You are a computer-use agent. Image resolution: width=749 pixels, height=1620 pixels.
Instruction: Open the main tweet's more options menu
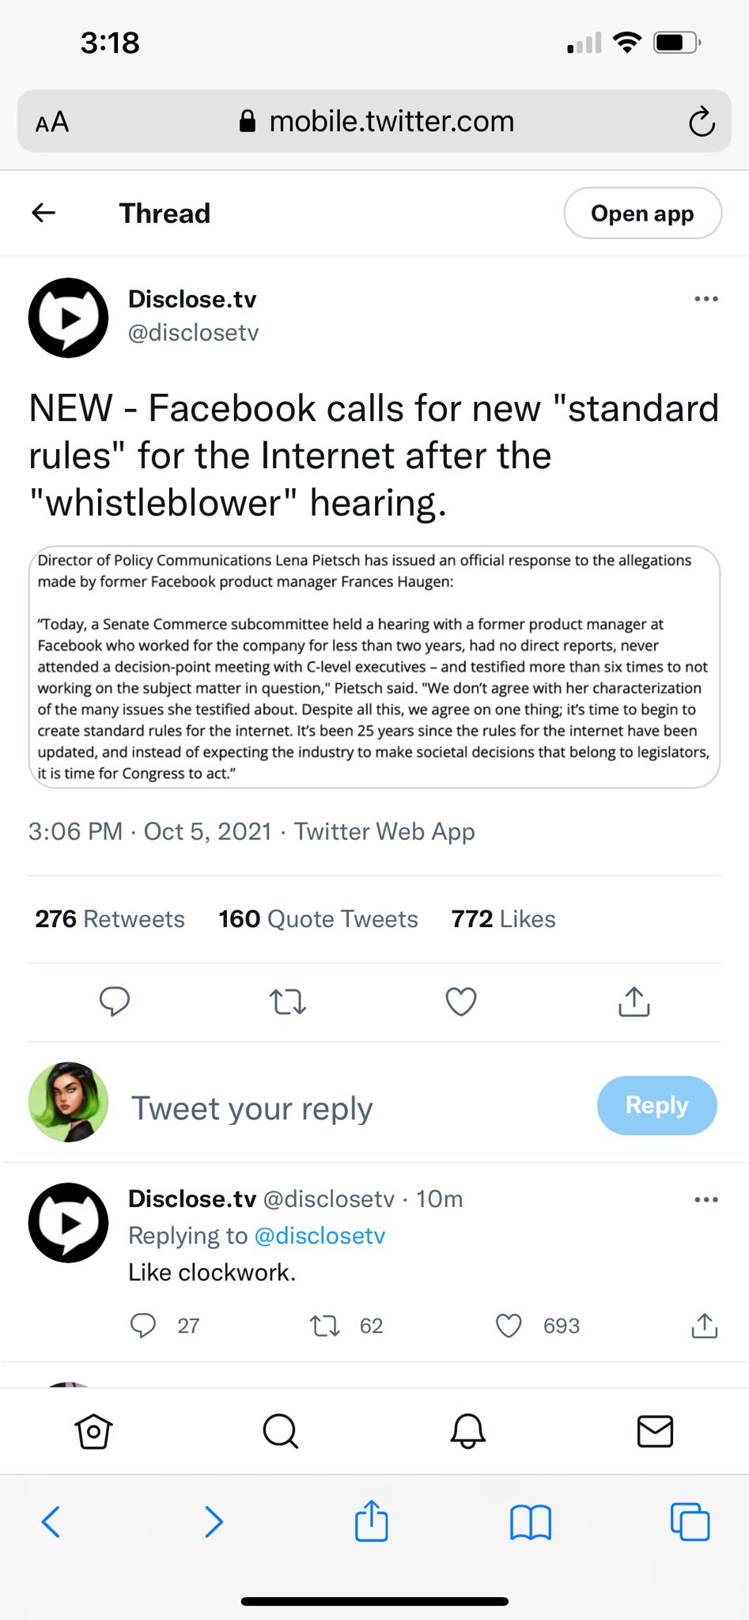pyautogui.click(x=705, y=299)
